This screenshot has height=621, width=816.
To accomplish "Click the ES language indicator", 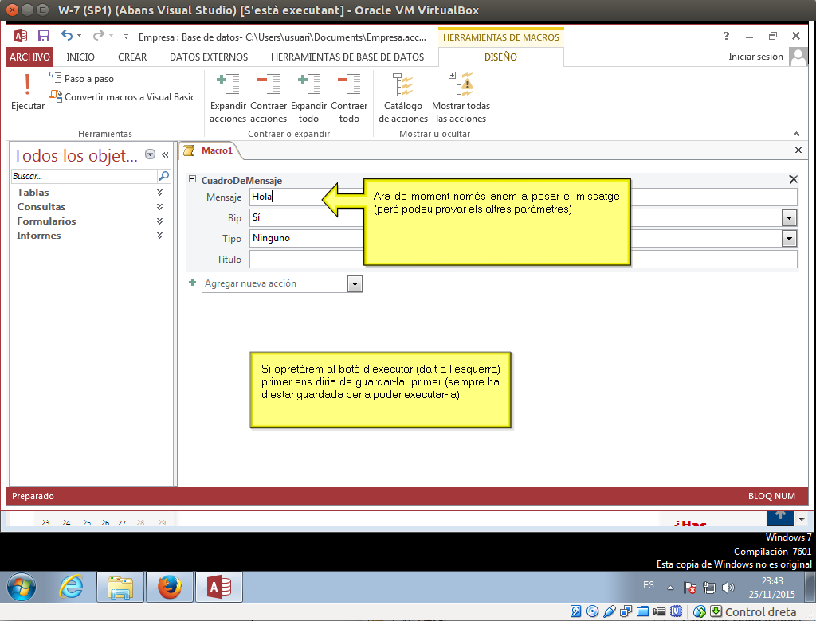I will pos(649,585).
